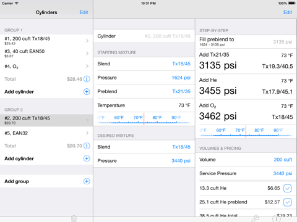This screenshot has width=297, height=222.
Task: Open info for Group 2 total $20.70
Action: (87, 146)
